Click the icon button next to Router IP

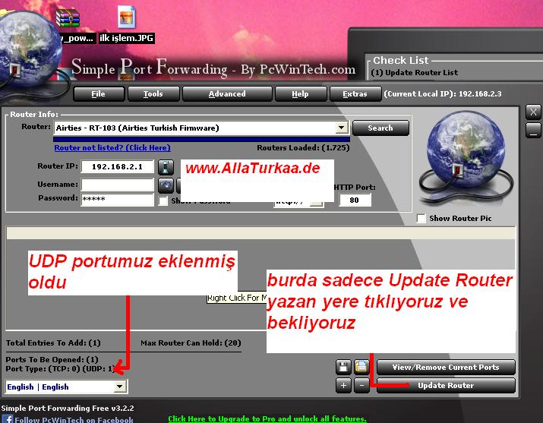tap(166, 166)
